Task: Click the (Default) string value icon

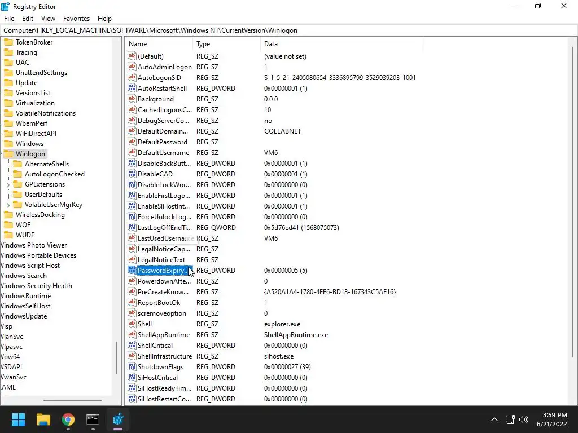Action: [132, 56]
